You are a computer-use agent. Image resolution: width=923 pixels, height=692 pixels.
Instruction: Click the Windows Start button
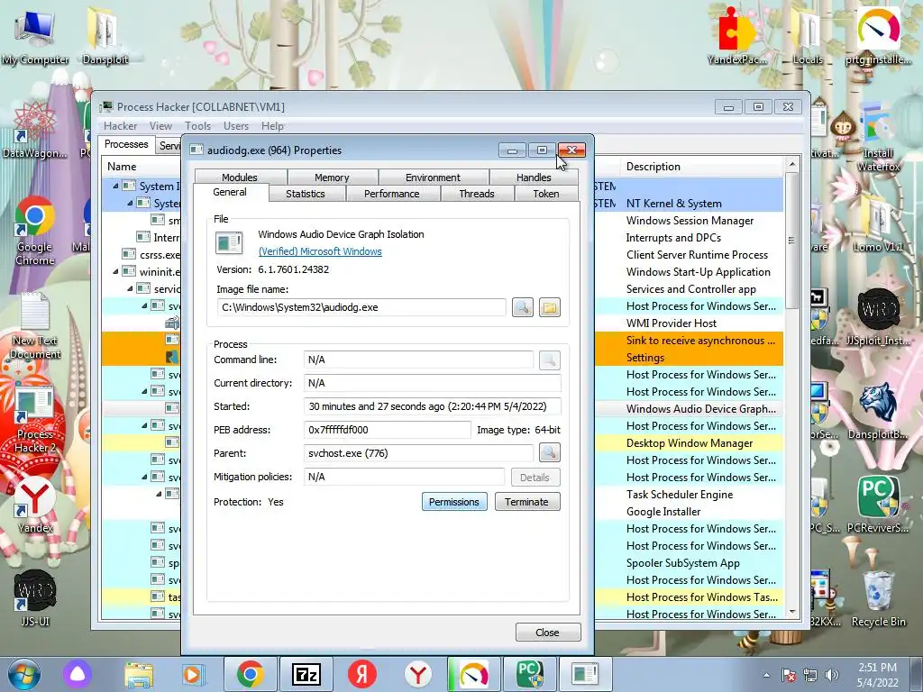24,674
